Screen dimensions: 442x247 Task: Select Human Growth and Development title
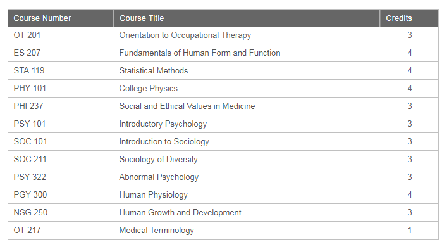[x=180, y=213]
